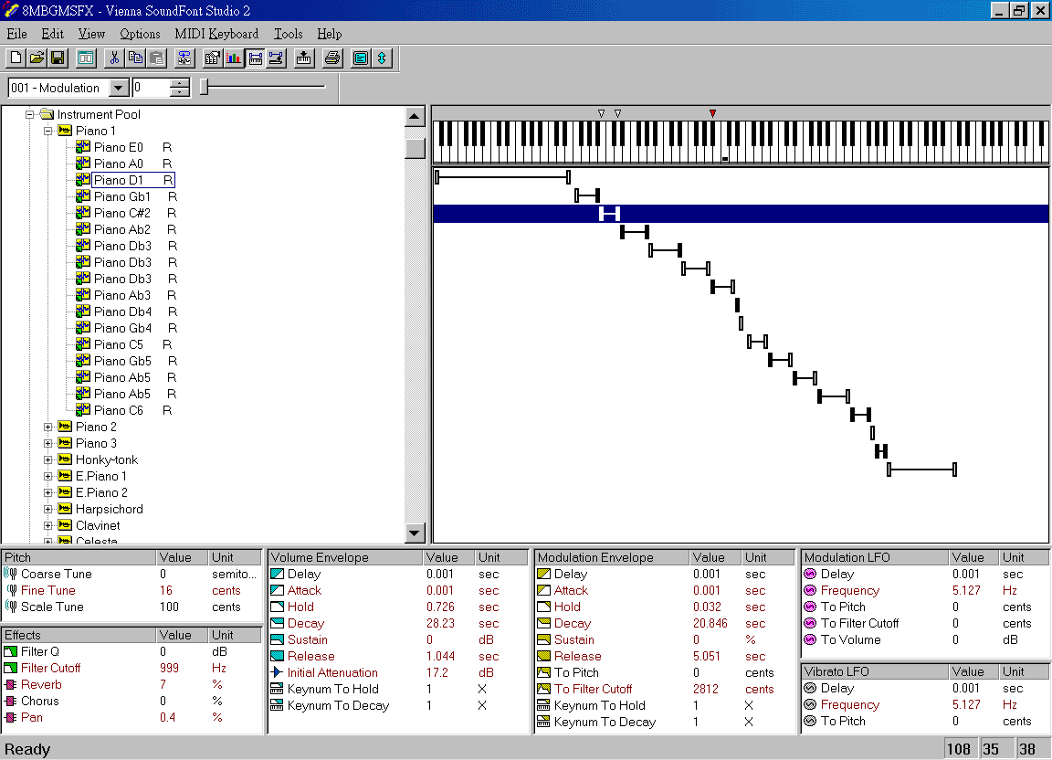This screenshot has width=1052, height=760.
Task: Open the Edit menu
Action: point(52,34)
